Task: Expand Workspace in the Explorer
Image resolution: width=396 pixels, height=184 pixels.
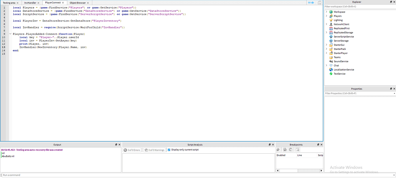Action: [x=326, y=12]
